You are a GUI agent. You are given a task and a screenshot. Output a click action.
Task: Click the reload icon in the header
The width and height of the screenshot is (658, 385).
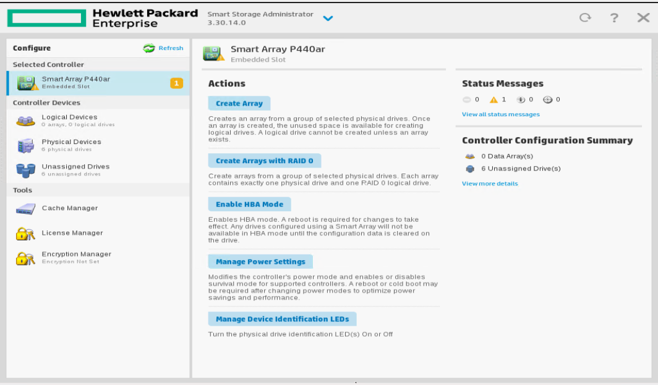(585, 18)
